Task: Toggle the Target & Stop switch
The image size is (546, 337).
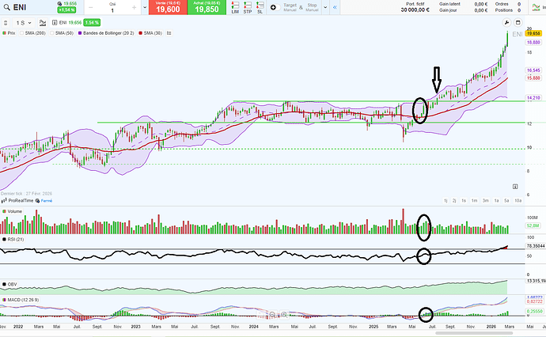Action: click(x=274, y=9)
